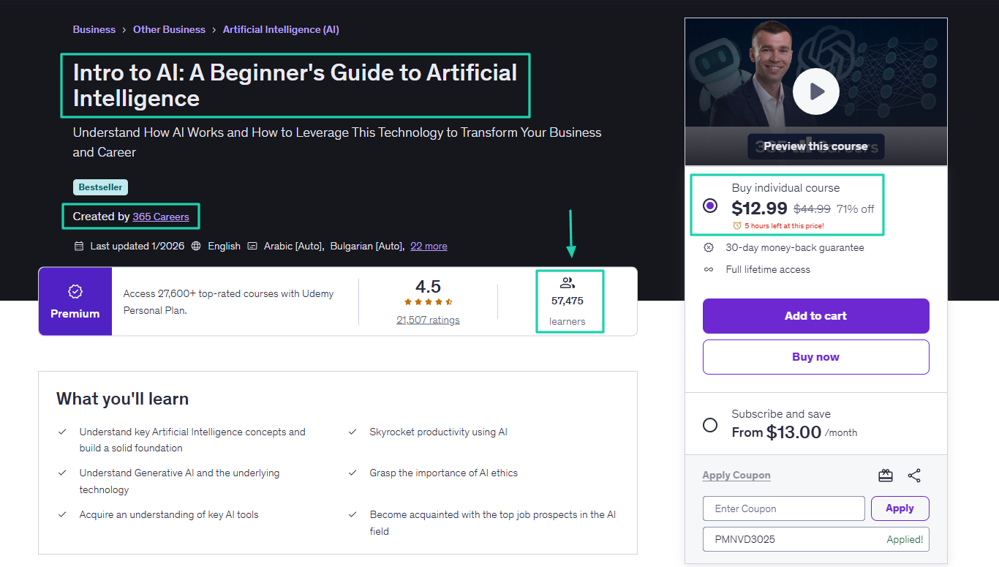Add the course to cart

[815, 315]
